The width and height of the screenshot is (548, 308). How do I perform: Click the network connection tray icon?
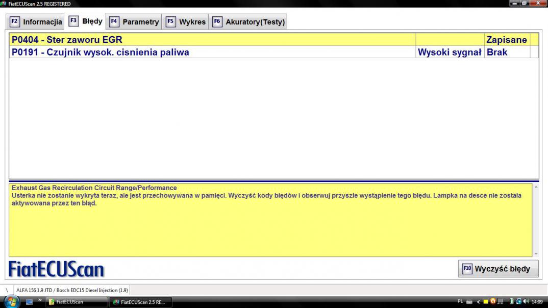click(518, 301)
